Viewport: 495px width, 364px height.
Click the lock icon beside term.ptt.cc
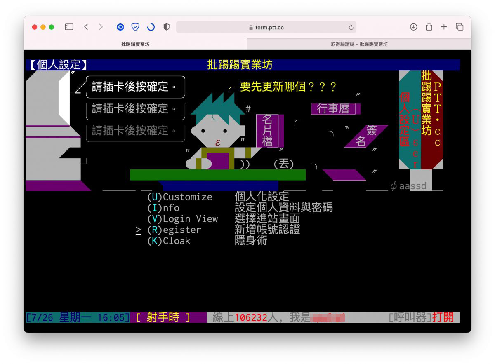[x=251, y=28]
